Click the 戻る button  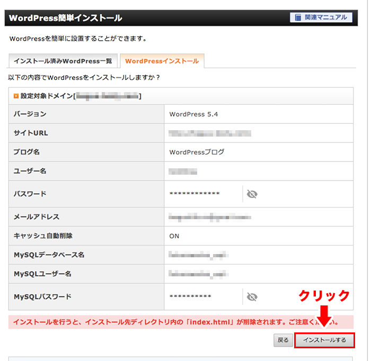point(283,340)
